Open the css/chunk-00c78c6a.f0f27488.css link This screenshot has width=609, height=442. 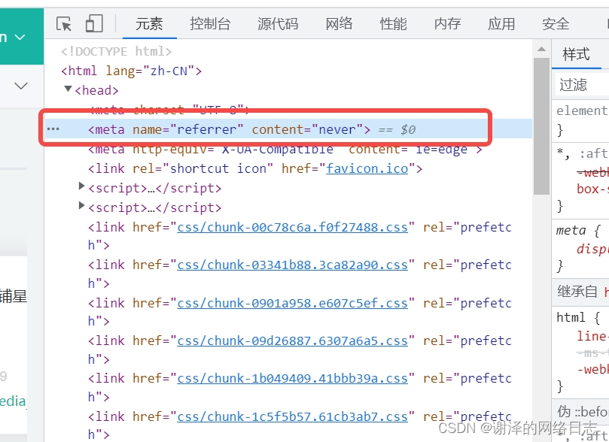pyautogui.click(x=293, y=227)
